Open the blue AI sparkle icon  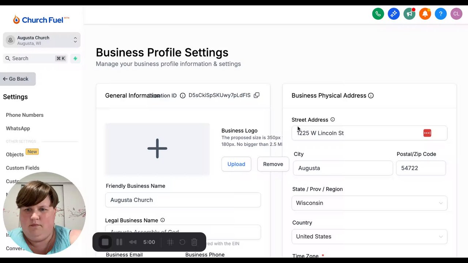click(x=394, y=14)
